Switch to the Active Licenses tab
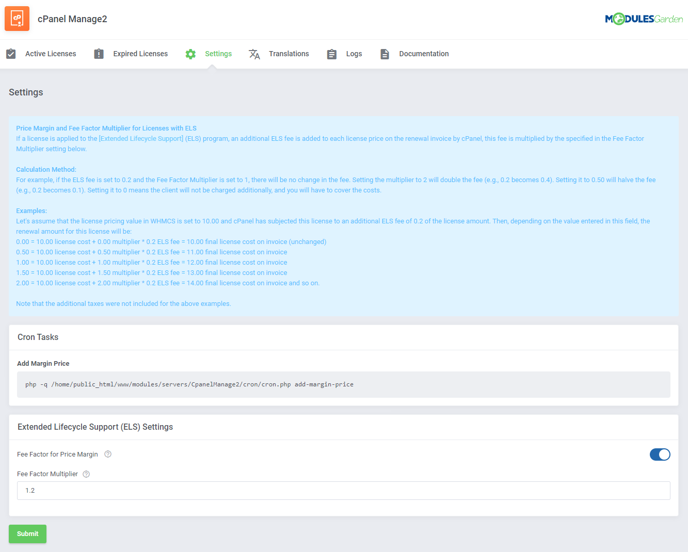Viewport: 688px width, 552px height. (x=50, y=53)
